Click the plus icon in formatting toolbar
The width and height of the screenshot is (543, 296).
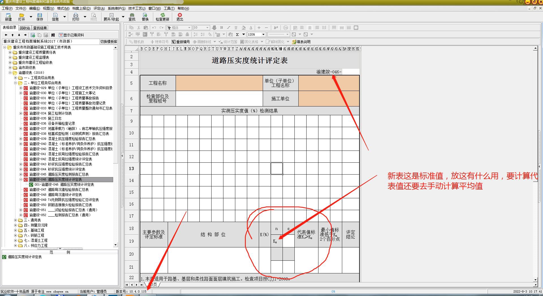point(259,28)
